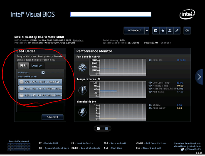Click the BIOS Update link

[78, 40]
